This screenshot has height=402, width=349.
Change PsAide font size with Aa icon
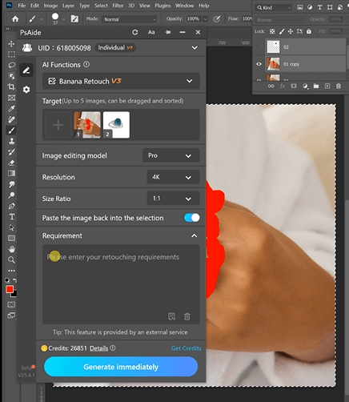pyautogui.click(x=151, y=32)
